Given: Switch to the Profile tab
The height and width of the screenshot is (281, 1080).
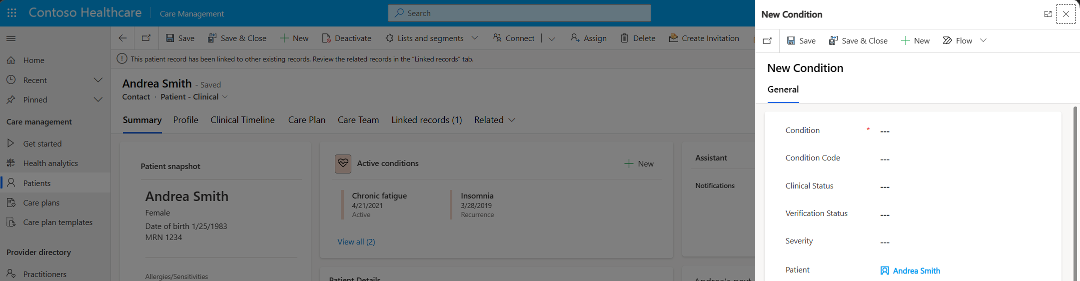Looking at the screenshot, I should coord(186,120).
